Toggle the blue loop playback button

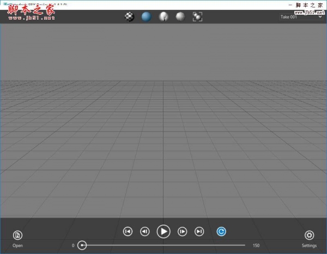coord(221,231)
